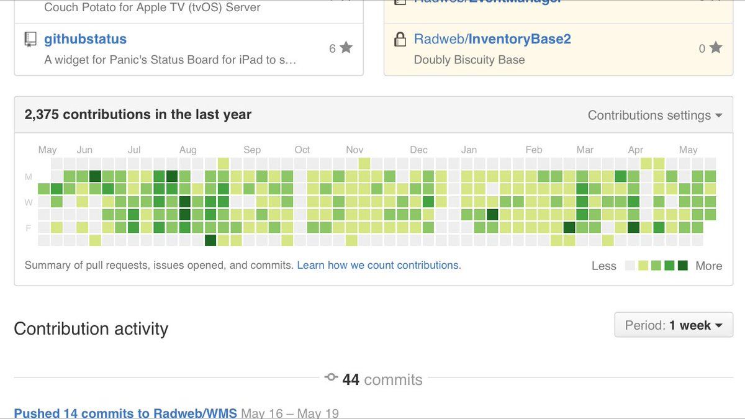This screenshot has width=745, height=419.
Task: Click the darkest green legend swatch
Action: tap(682, 266)
